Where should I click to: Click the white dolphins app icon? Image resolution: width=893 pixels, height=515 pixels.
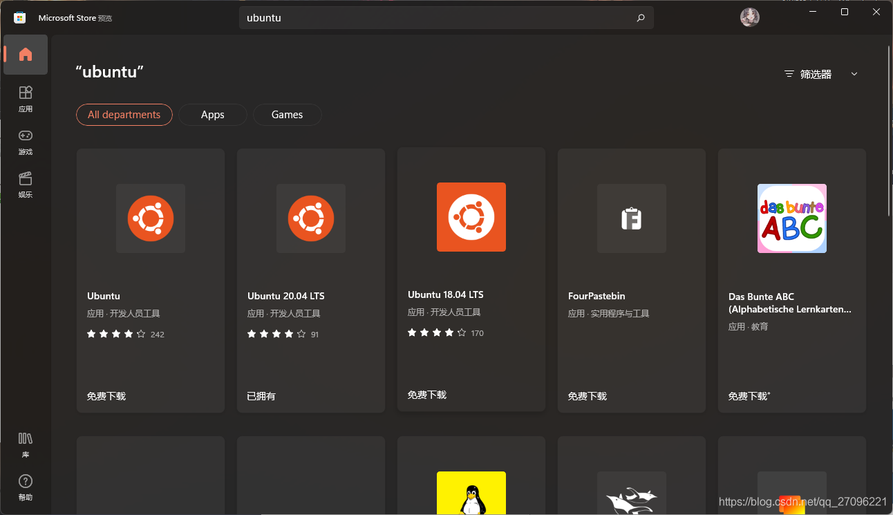pyautogui.click(x=632, y=493)
